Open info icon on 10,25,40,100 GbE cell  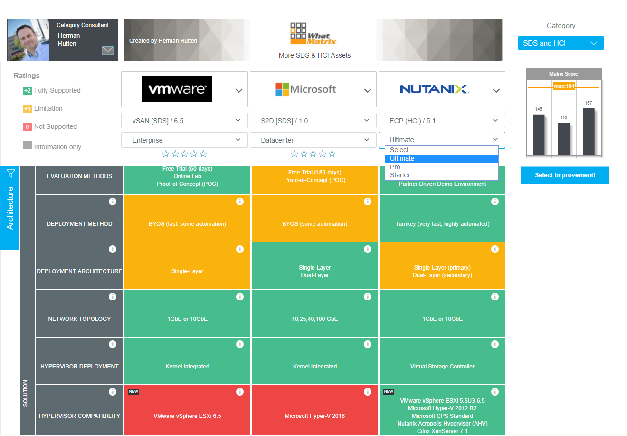pos(368,297)
